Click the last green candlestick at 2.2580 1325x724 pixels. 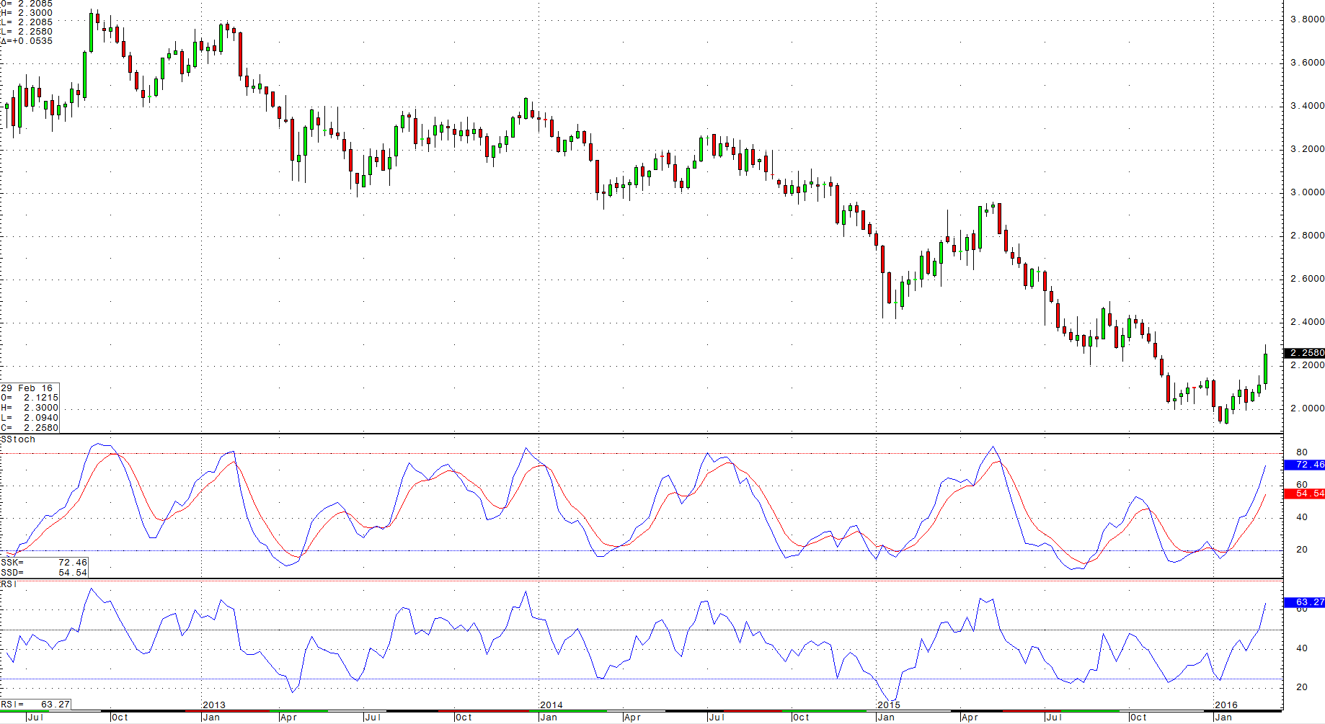pyautogui.click(x=1265, y=368)
